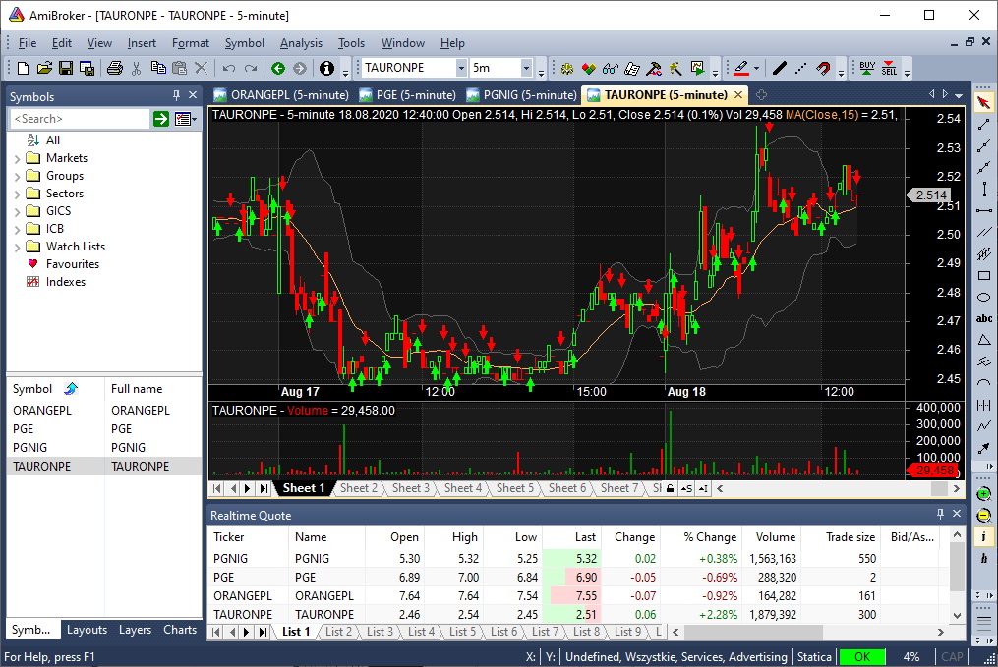Image resolution: width=998 pixels, height=667 pixels.
Task: Click the Sell order button in toolbar
Action: point(889,68)
